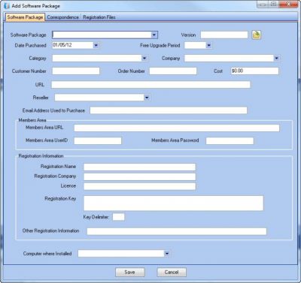301x283 pixels.
Task: Expand the Category dropdown
Action: pyautogui.click(x=144, y=59)
